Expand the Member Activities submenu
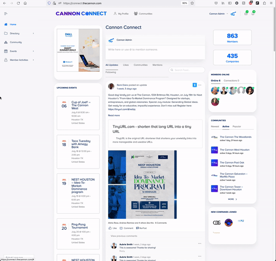 (33, 60)
